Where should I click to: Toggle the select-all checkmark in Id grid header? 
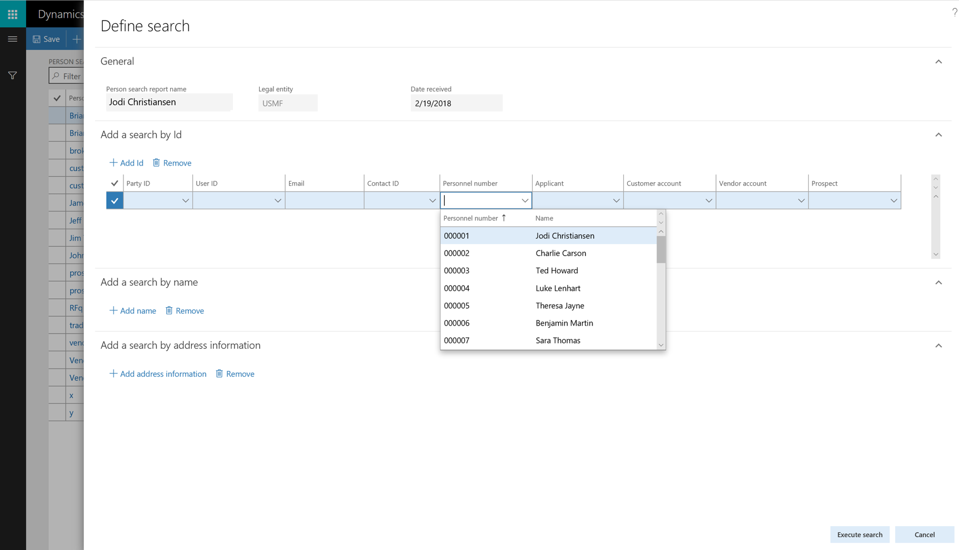pyautogui.click(x=115, y=183)
